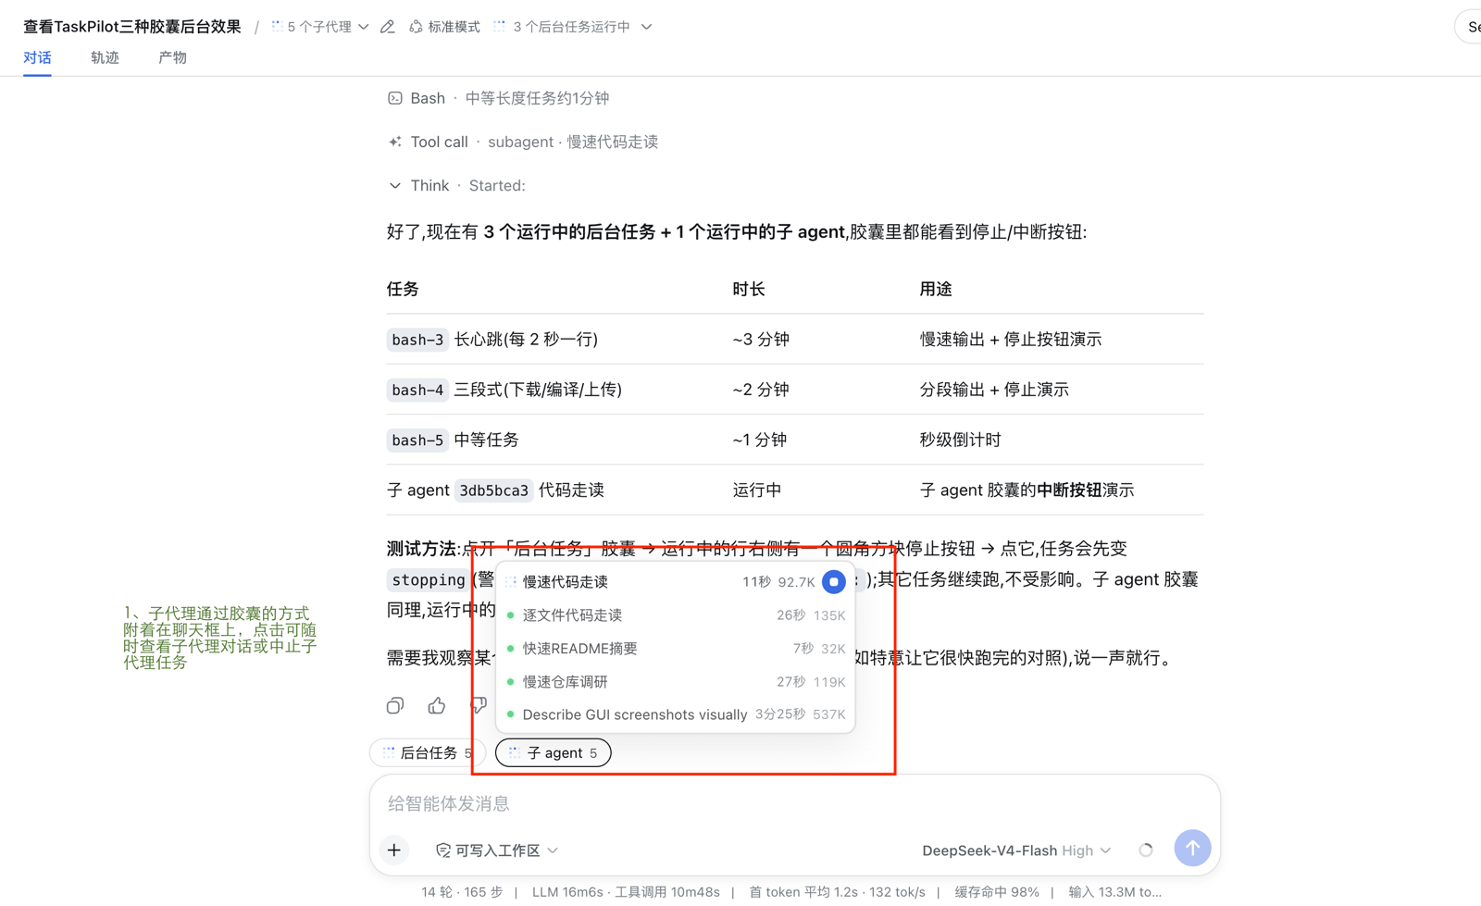Image resolution: width=1481 pixels, height=906 pixels.
Task: Switch to the 轨迹 tab
Action: point(105,57)
